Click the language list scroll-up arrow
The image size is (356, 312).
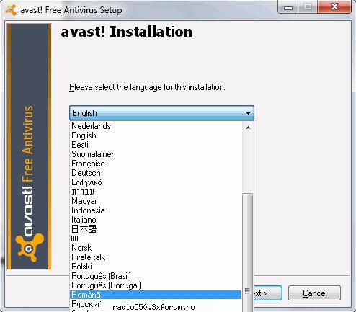tap(248, 128)
